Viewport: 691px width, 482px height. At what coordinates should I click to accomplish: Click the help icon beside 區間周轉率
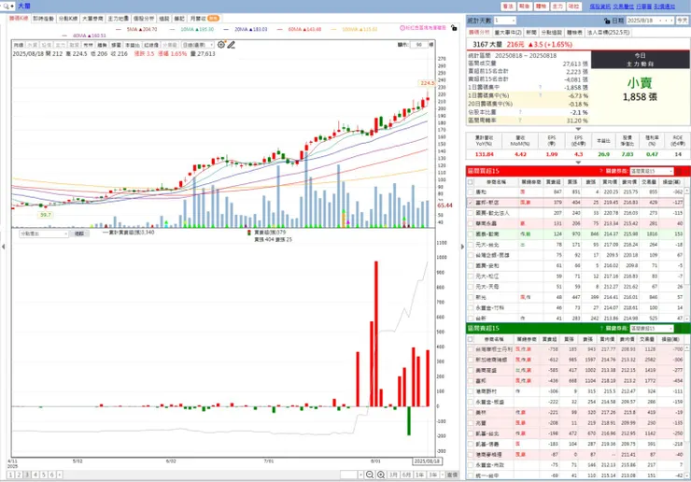click(520, 120)
